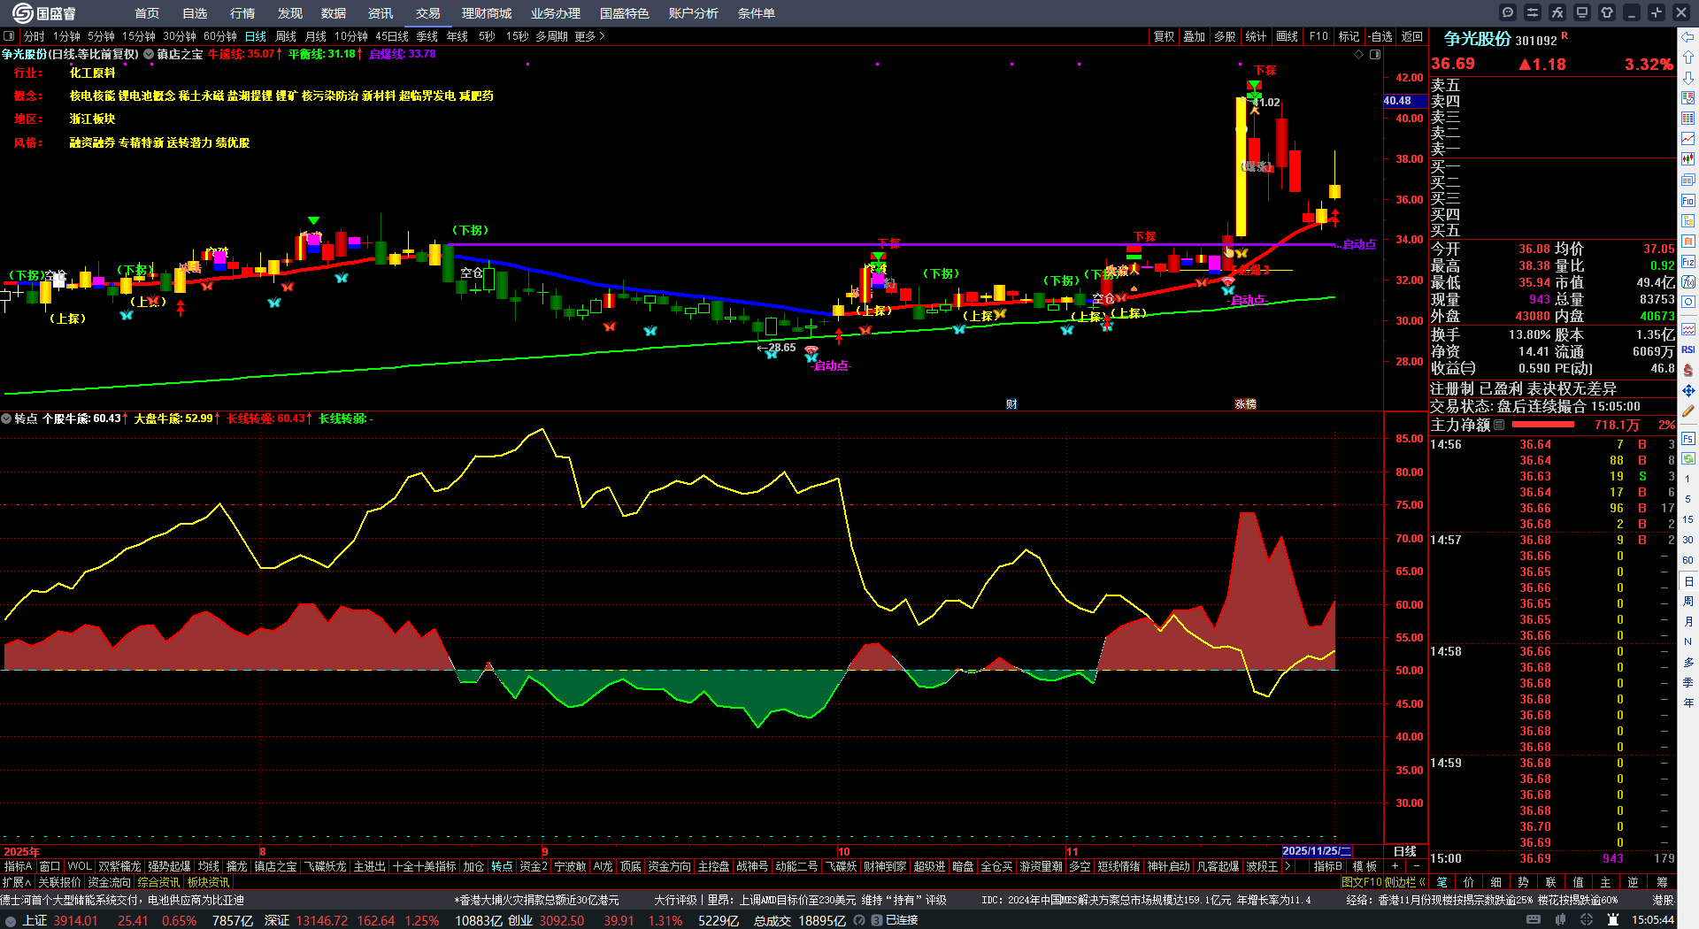Viewport: 1699px width, 929px height.
Task: Toggle 多股 multi-stock view
Action: point(1225,36)
